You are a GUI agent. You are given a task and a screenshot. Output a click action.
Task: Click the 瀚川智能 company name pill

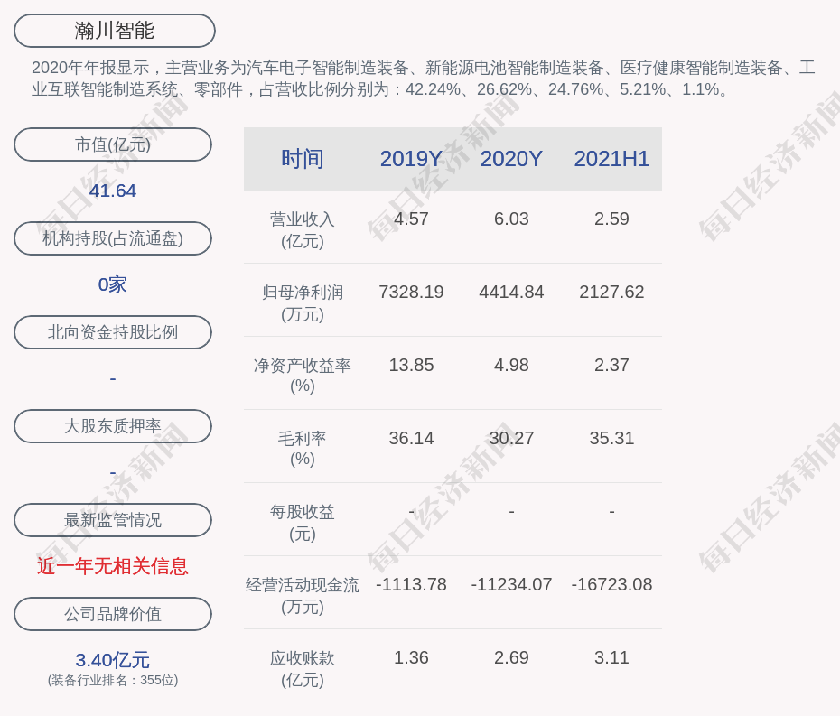(x=114, y=31)
